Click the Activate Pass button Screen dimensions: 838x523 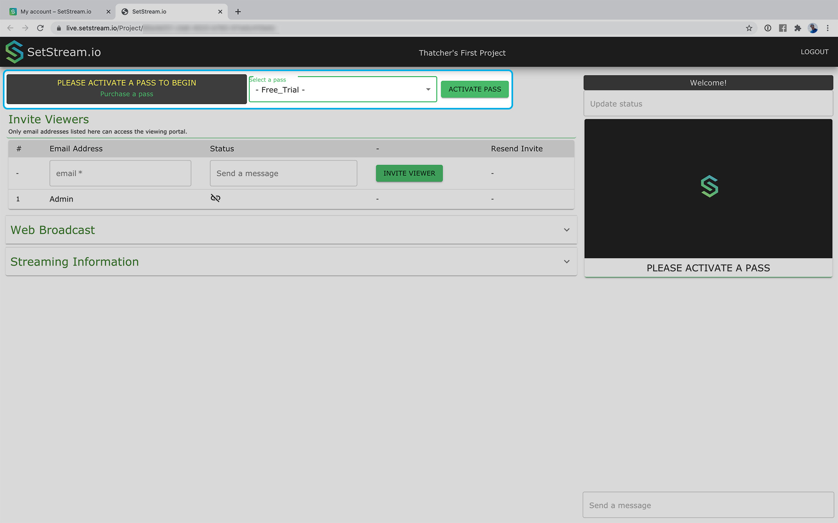pos(475,89)
